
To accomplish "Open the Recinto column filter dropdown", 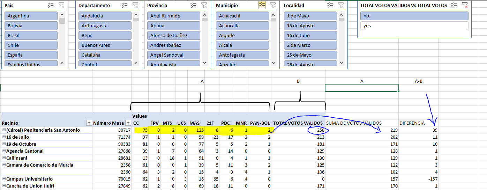I will (x=89, y=123).
